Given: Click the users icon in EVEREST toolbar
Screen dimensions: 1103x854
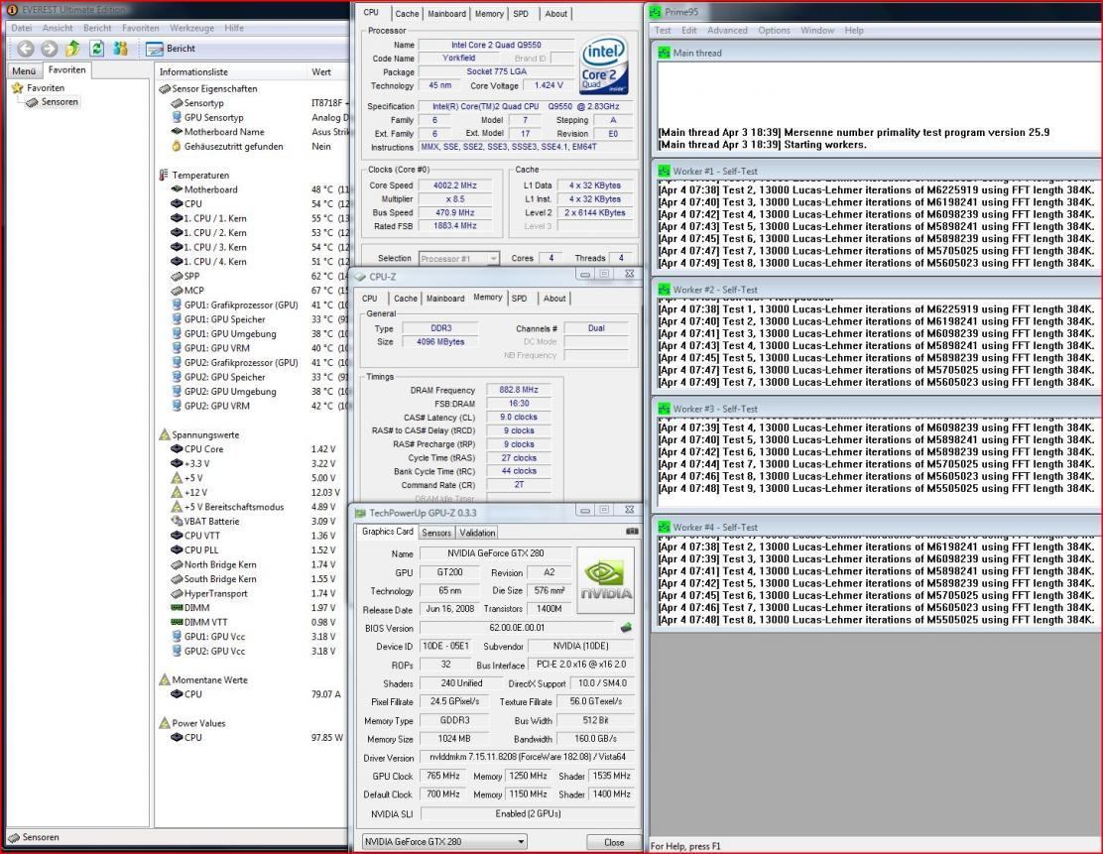Looking at the screenshot, I should coord(120,49).
